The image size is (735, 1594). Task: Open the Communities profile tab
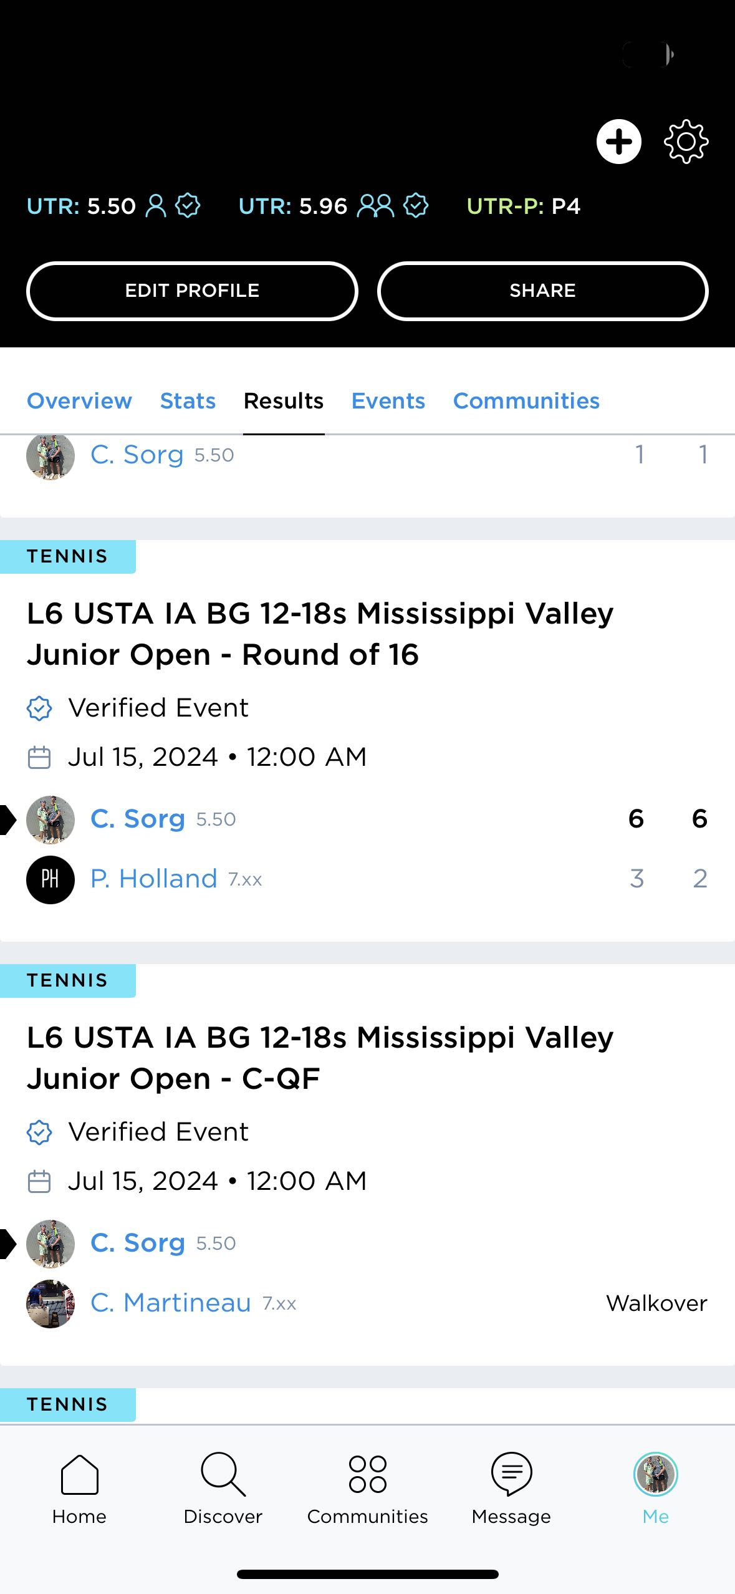(526, 401)
